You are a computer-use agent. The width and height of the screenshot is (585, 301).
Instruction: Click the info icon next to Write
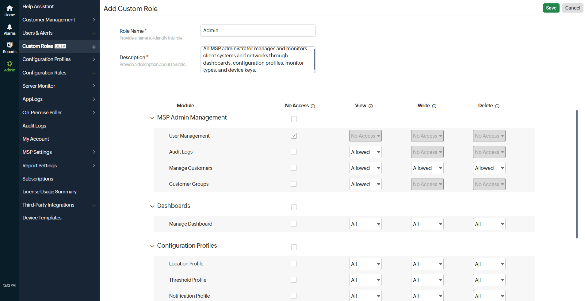[x=434, y=106]
